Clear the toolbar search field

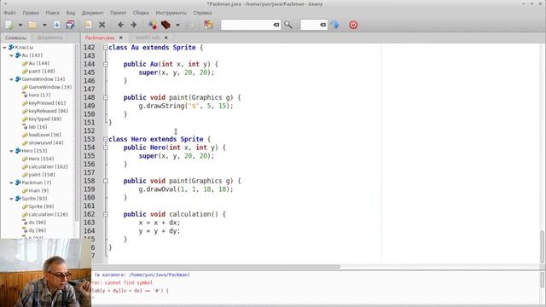276,25
